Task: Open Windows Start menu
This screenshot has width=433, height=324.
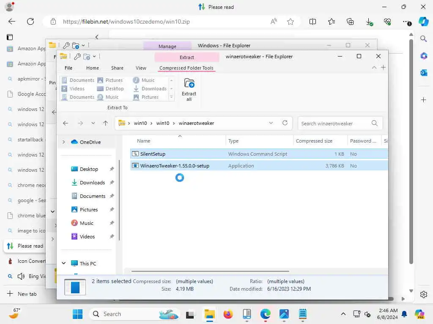Action: point(78,314)
